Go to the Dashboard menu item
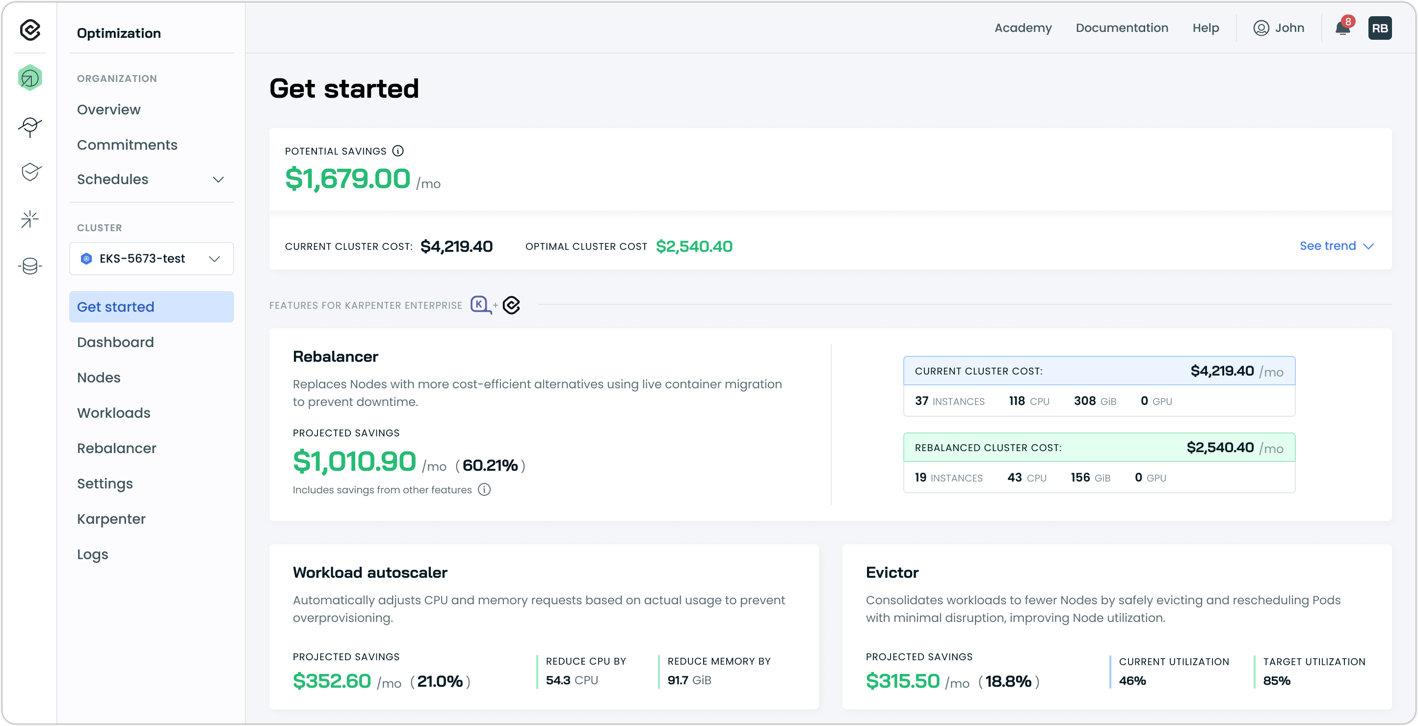This screenshot has width=1418, height=726. pos(116,342)
